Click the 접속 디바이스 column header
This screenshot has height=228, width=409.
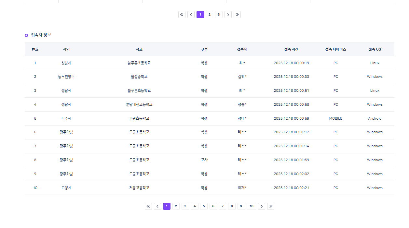pos(335,49)
